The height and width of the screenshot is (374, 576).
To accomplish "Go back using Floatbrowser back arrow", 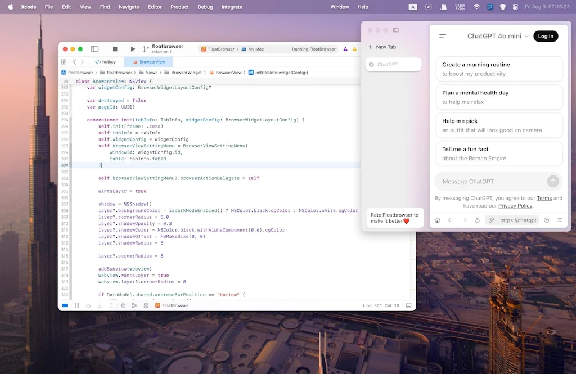I will click(x=451, y=220).
